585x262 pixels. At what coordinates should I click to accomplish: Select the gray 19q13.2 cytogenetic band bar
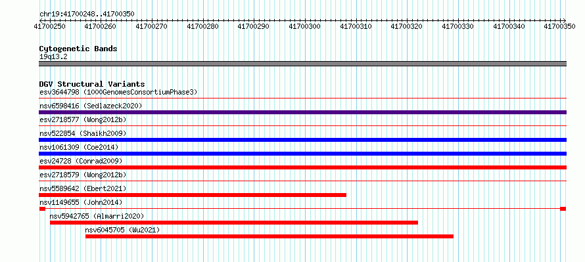tap(302, 64)
